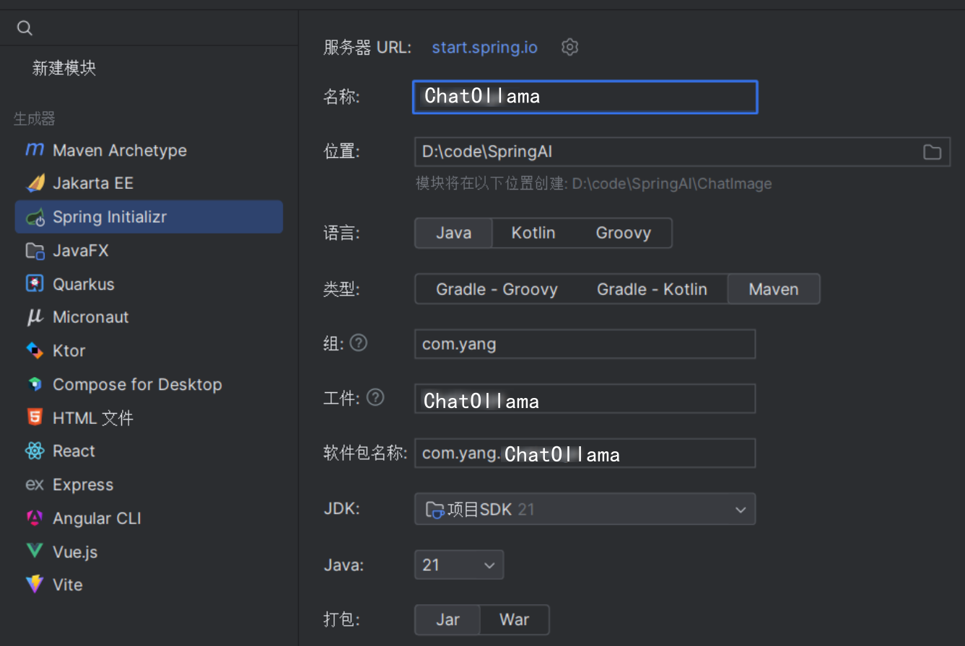The image size is (965, 646).
Task: Click the Ktor logo icon
Action: (x=35, y=350)
